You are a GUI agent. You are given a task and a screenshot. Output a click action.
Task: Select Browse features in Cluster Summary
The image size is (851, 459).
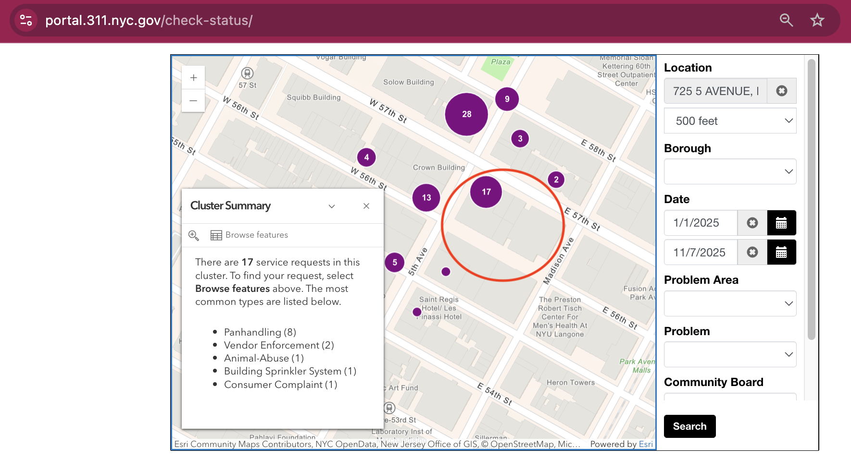tap(250, 235)
